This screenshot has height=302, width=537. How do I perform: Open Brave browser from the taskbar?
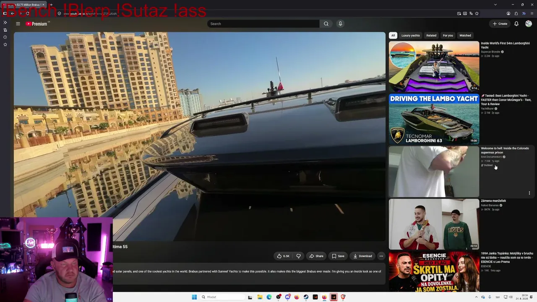tap(343, 297)
